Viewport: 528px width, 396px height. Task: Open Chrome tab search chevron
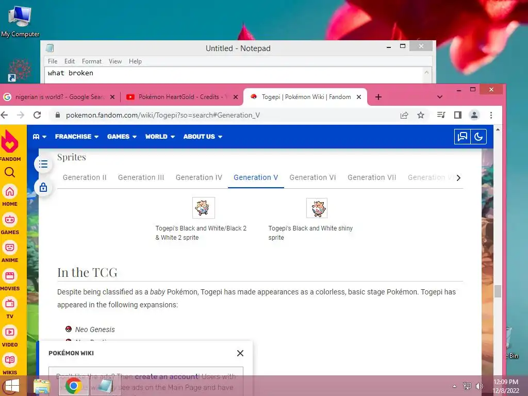440,97
